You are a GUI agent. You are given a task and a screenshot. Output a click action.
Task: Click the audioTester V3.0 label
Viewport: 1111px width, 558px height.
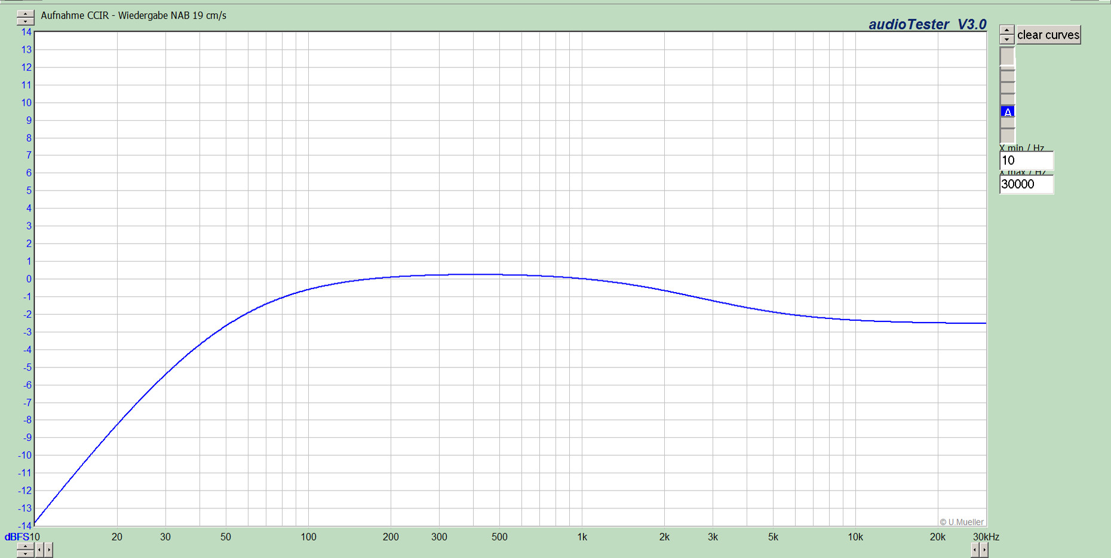(x=927, y=24)
